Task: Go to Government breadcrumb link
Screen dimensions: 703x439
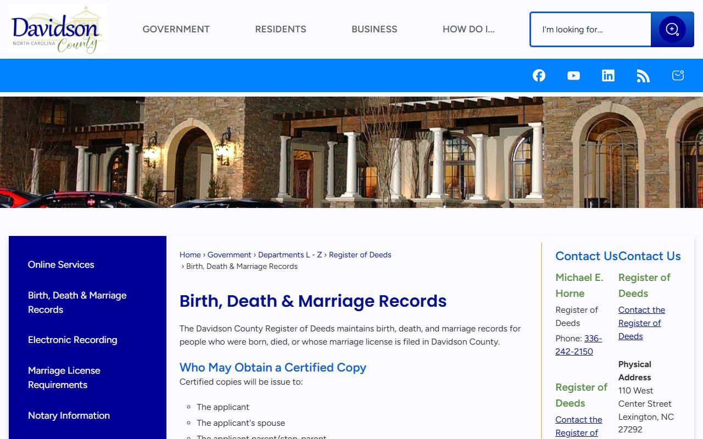Action: pyautogui.click(x=230, y=255)
